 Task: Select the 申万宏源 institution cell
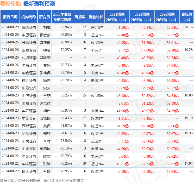[29, 88]
